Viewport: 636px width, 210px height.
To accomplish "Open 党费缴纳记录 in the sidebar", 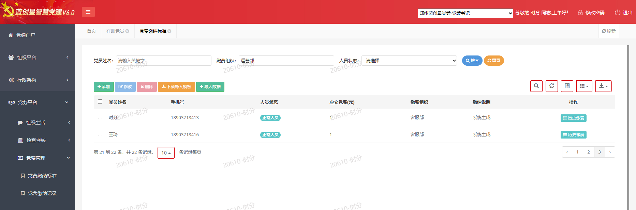I will coord(42,193).
